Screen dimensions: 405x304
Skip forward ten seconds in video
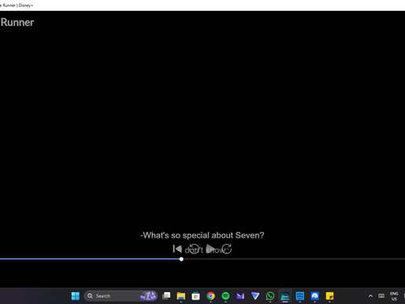coord(226,249)
